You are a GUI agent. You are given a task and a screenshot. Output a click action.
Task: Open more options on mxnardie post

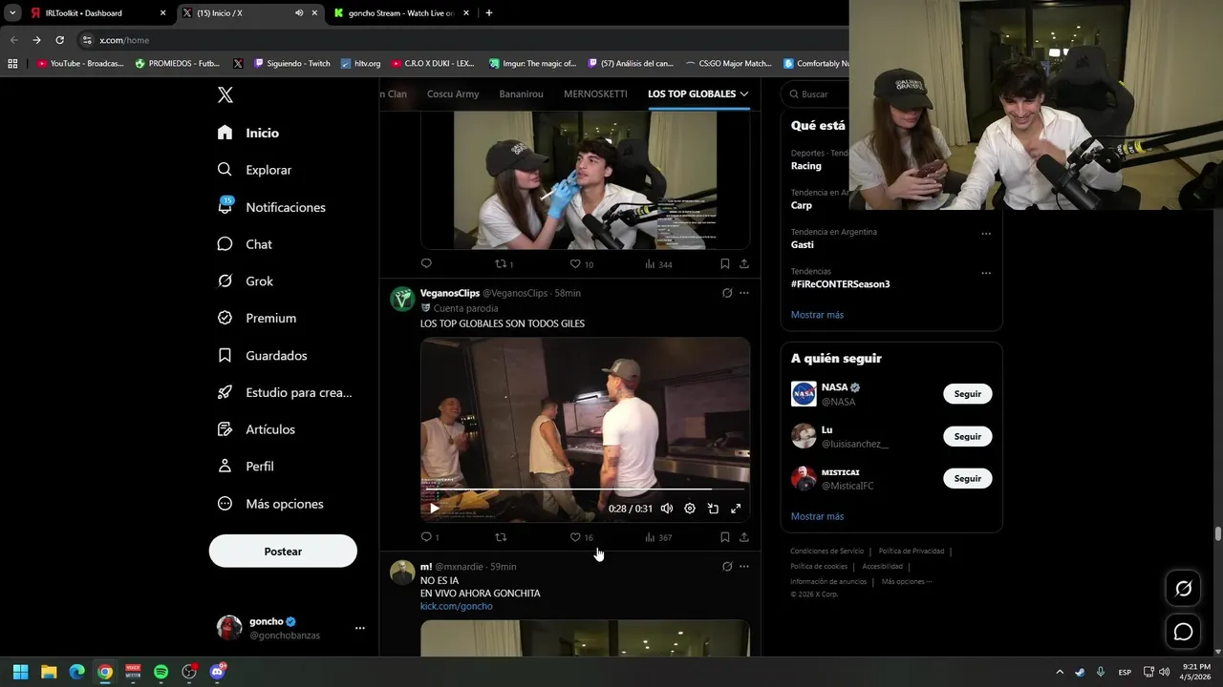pos(744,567)
